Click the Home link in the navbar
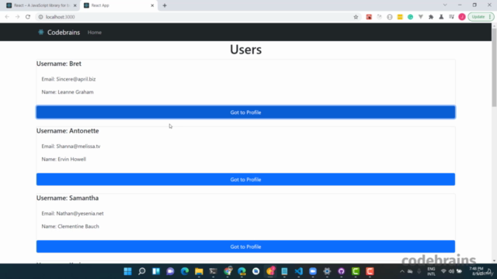Screen dimensions: 497x279 pyautogui.click(x=95, y=33)
